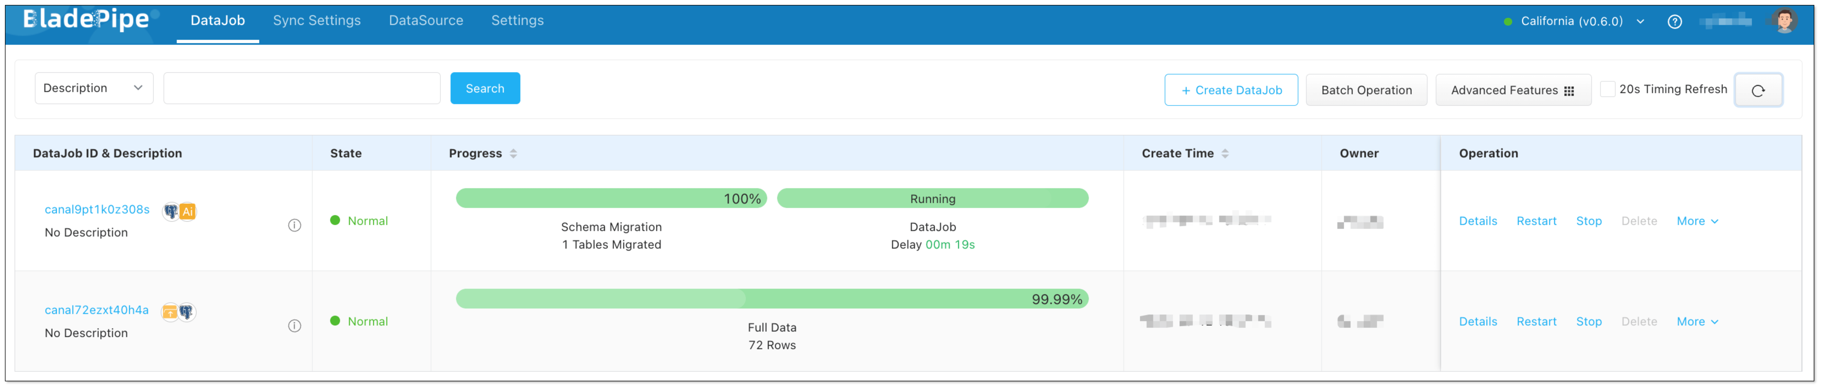Click the refresh icon button
Image resolution: width=1822 pixels, height=389 pixels.
point(1758,90)
